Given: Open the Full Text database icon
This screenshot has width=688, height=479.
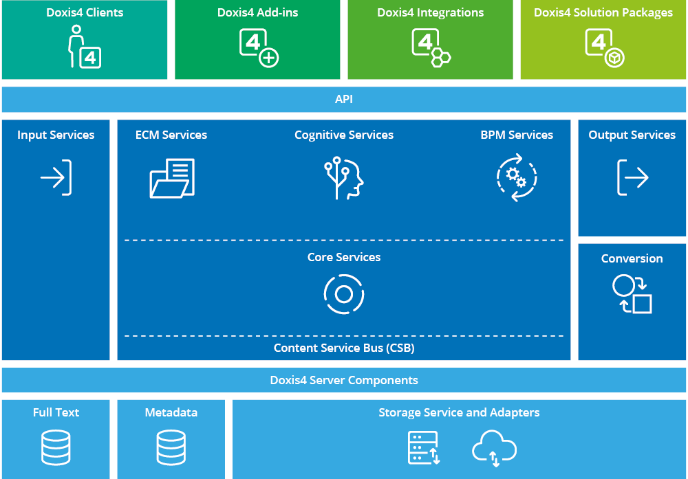Looking at the screenshot, I should pos(56,447).
